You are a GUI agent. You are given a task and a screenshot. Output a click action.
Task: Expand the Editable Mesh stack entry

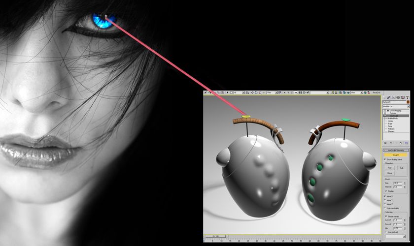384,119
